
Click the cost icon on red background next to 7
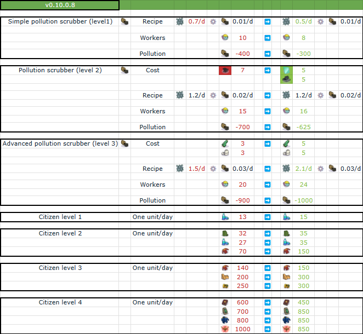point(225,70)
